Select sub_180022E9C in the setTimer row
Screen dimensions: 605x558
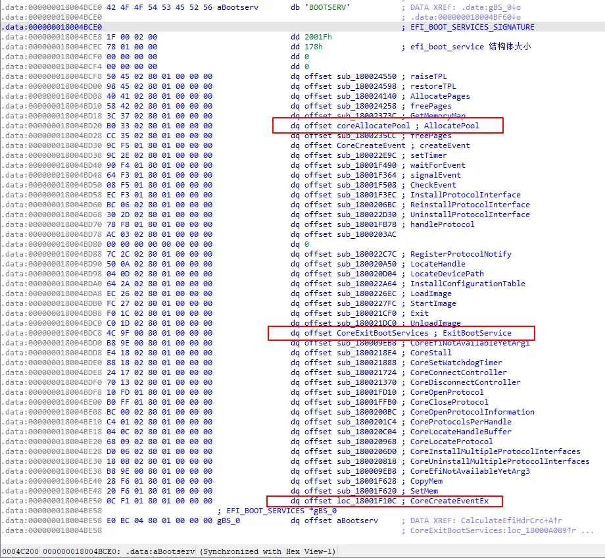click(366, 155)
